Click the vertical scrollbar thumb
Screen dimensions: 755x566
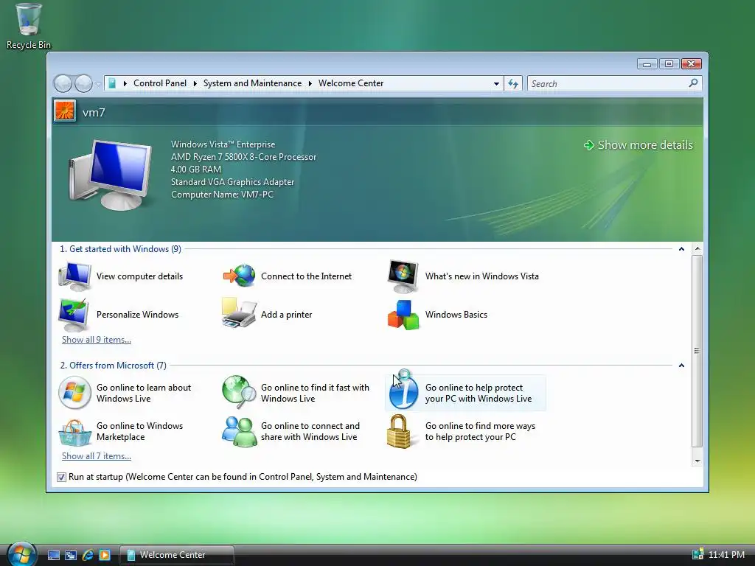click(697, 351)
